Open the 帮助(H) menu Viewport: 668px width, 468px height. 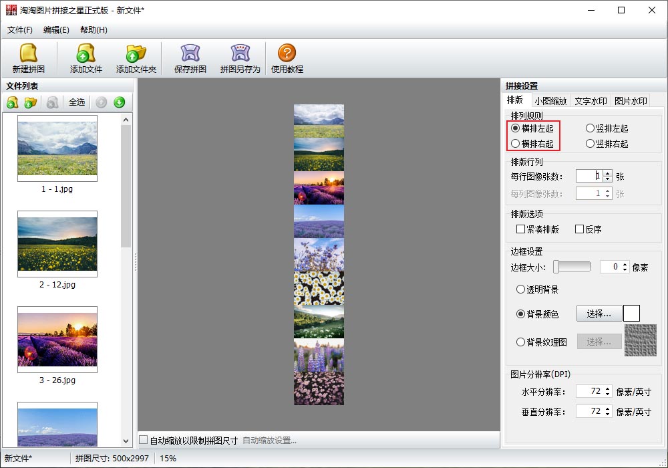(94, 30)
